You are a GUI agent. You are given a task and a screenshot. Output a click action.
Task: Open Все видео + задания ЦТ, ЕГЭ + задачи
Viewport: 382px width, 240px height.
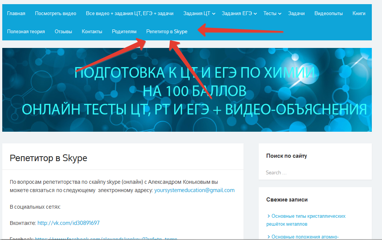(x=130, y=14)
